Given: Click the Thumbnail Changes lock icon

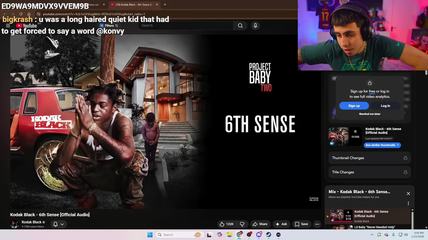Looking at the screenshot, I should pyautogui.click(x=405, y=158).
